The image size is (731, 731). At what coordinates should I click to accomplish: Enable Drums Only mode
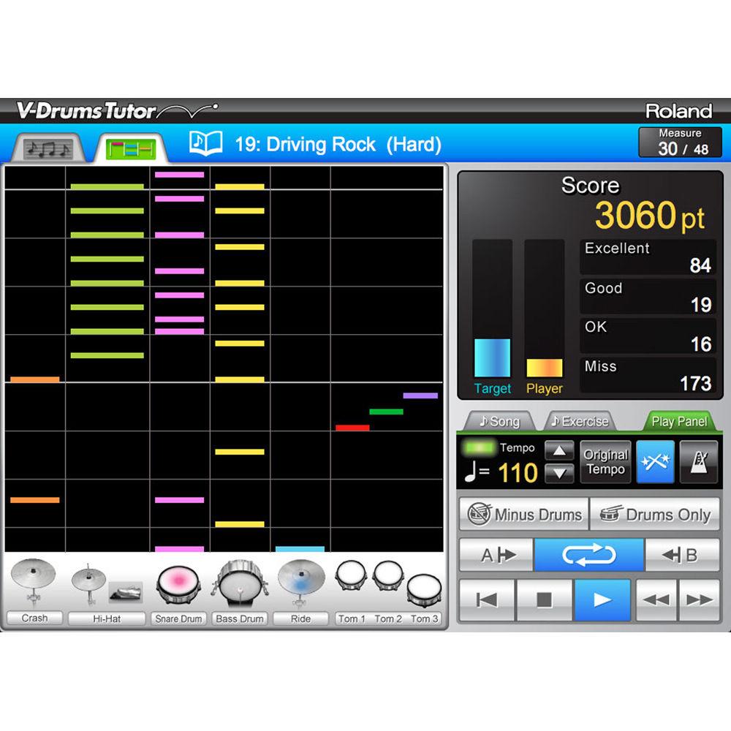pos(655,514)
